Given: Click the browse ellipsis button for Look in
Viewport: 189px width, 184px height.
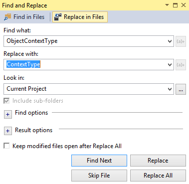Looking at the screenshot, I should coord(181,89).
